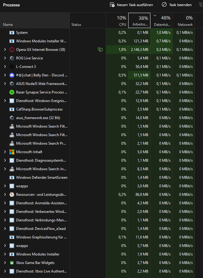
Task: Click the Diensthost: Xbox Live Authent gear icon
Action: pos(12,271)
